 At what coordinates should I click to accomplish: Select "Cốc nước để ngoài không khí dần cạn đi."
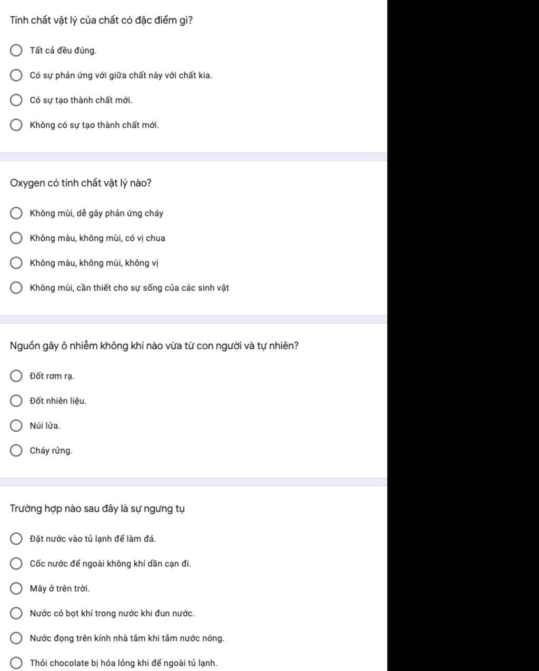point(16,564)
